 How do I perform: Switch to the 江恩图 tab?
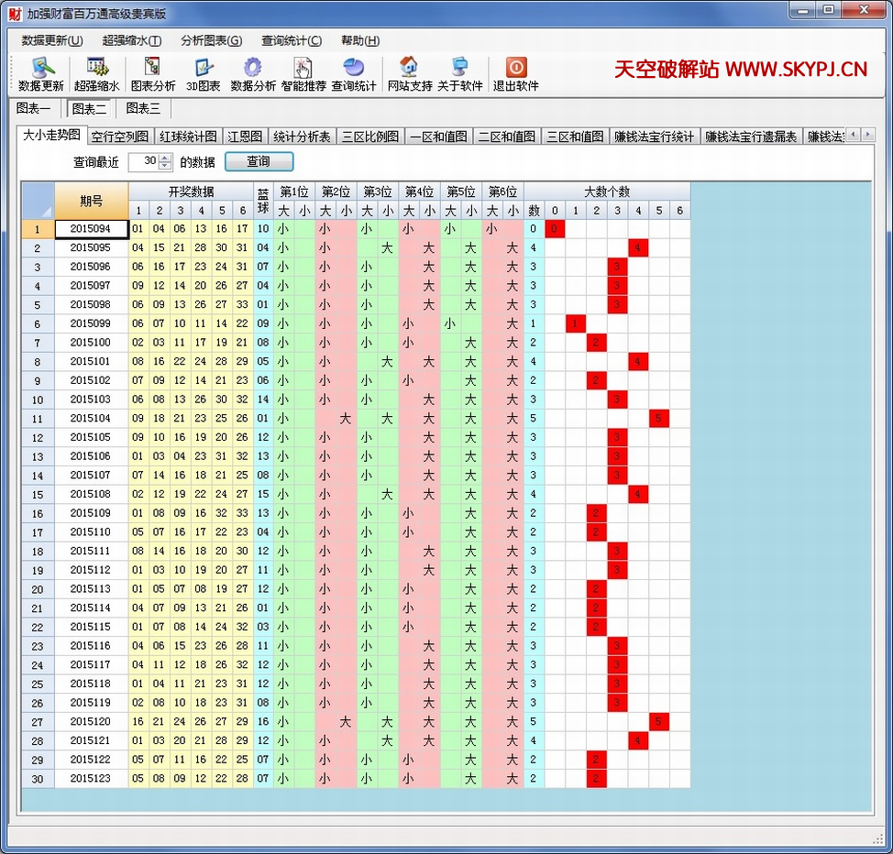[245, 137]
